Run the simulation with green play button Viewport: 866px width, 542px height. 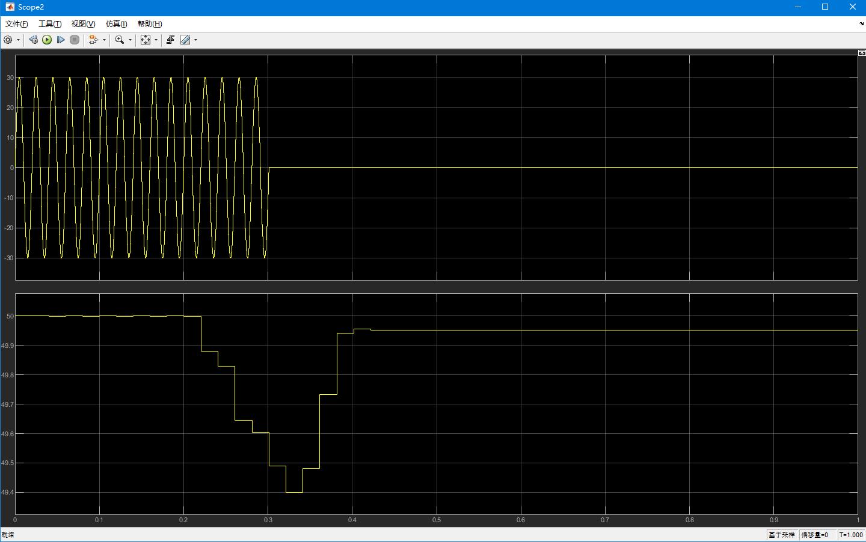click(x=47, y=40)
